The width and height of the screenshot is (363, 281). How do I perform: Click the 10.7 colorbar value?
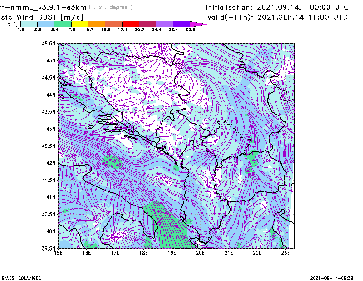(x=88, y=30)
